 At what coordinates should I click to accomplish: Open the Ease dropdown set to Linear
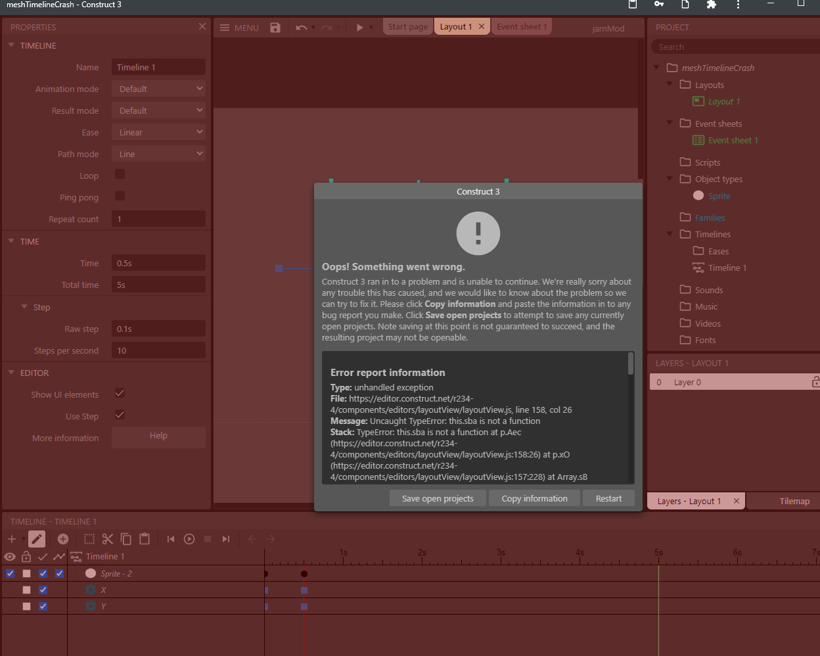158,132
